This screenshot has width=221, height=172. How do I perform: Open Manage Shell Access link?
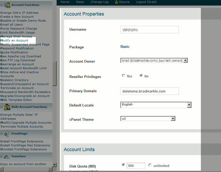(x=16, y=36)
